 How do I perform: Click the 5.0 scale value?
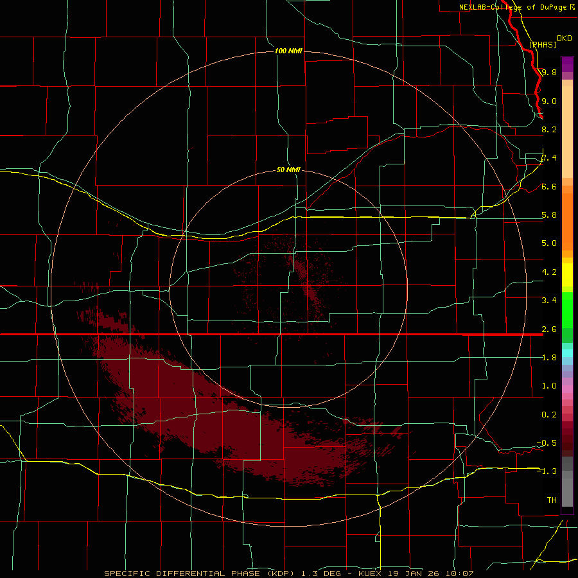(x=549, y=243)
